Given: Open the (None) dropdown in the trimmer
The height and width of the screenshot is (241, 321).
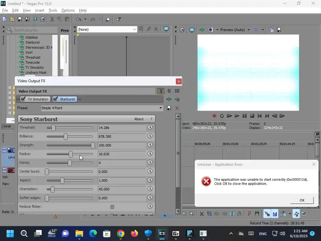Looking at the screenshot, I should [107, 29].
